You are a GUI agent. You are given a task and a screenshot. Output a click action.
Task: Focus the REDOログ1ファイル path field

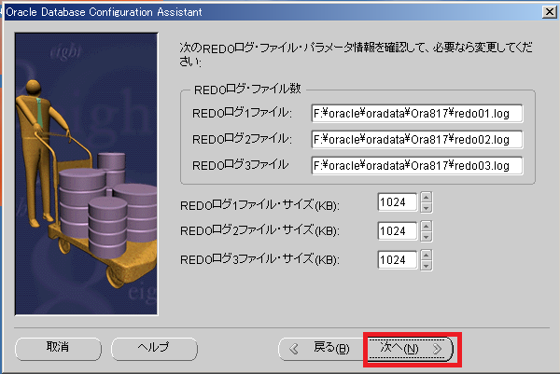(417, 114)
